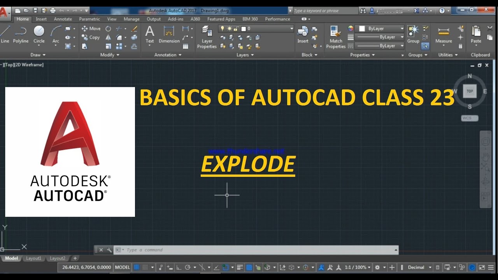
Task: Click the WCS coordinate system button
Action: point(470,118)
